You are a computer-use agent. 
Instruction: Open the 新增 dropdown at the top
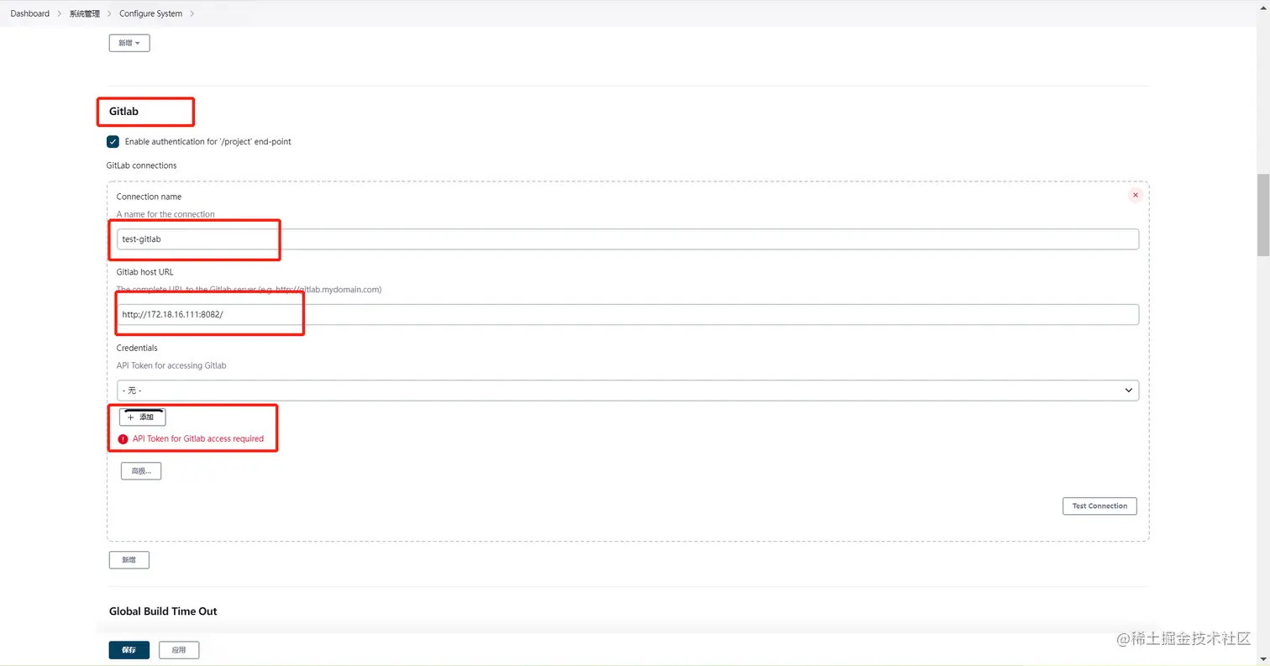[129, 43]
